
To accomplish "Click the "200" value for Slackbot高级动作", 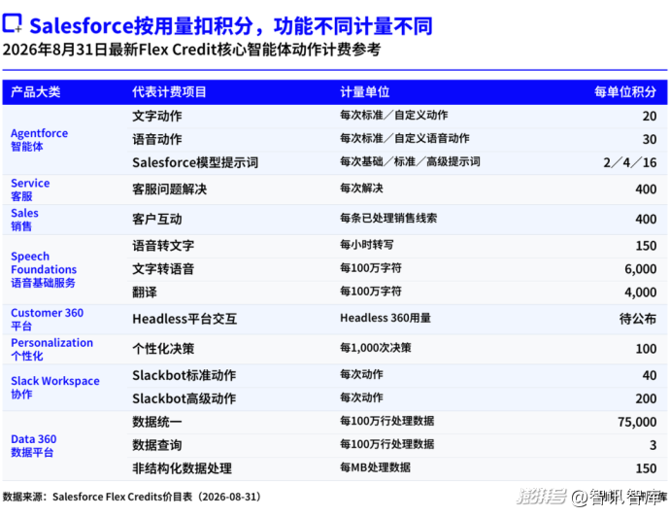I will [646, 399].
